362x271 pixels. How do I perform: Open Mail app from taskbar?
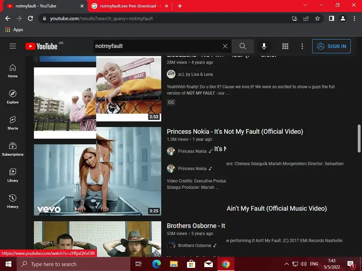[208, 264]
